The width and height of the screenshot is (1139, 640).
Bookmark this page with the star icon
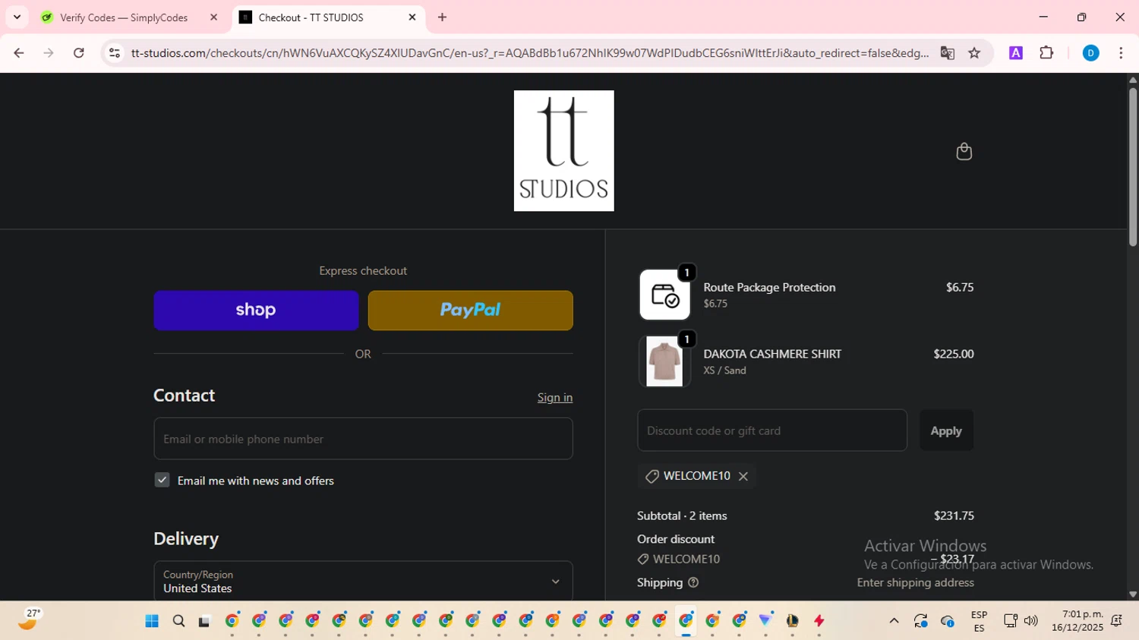974,53
